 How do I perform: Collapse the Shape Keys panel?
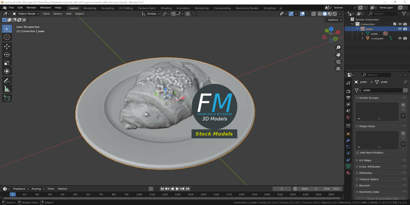(x=357, y=126)
